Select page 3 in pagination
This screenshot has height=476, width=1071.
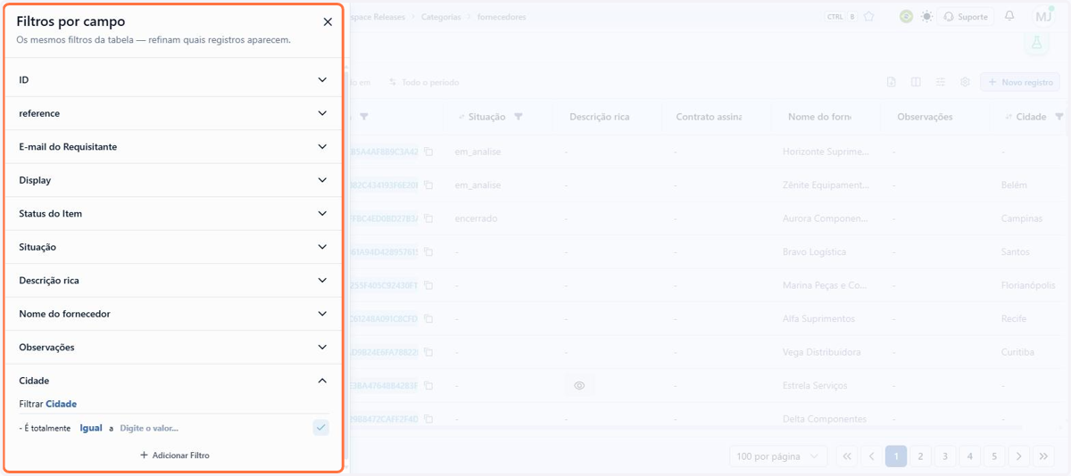(945, 456)
